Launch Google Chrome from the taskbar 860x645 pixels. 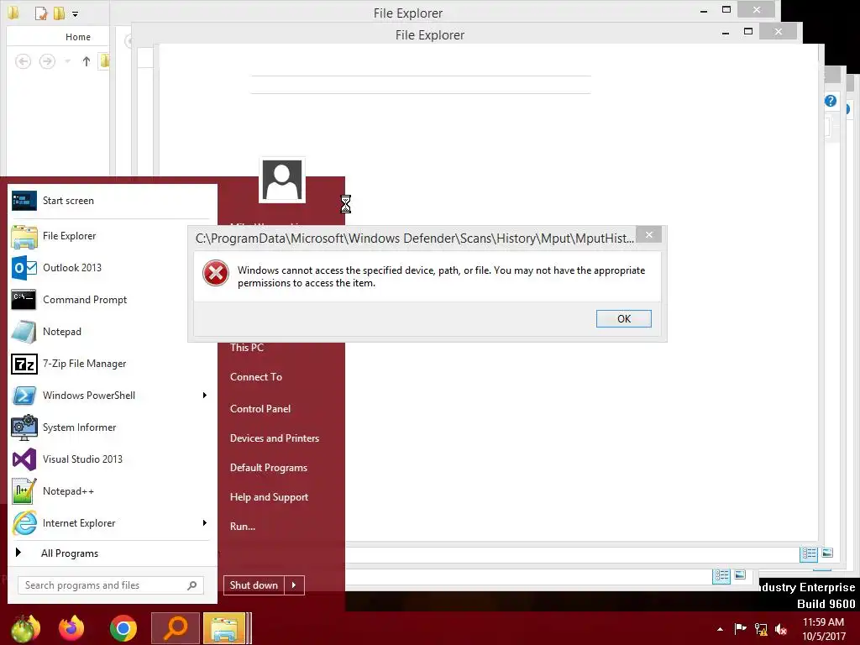123,628
